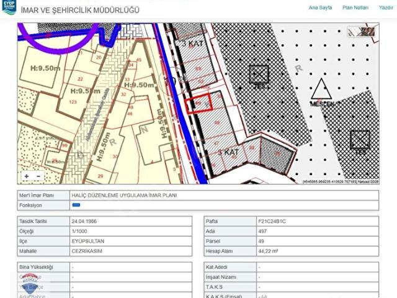Click the blue Fonksiyon color swatch
Image resolution: width=397 pixels, height=298 pixels.
coord(76,205)
